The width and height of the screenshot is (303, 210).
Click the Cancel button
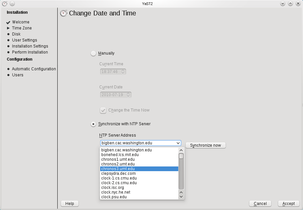click(x=260, y=204)
